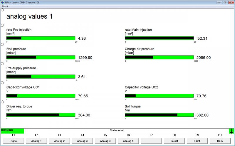Select the circle marker beside Capacitor voltage UC1

click(x=2, y=83)
